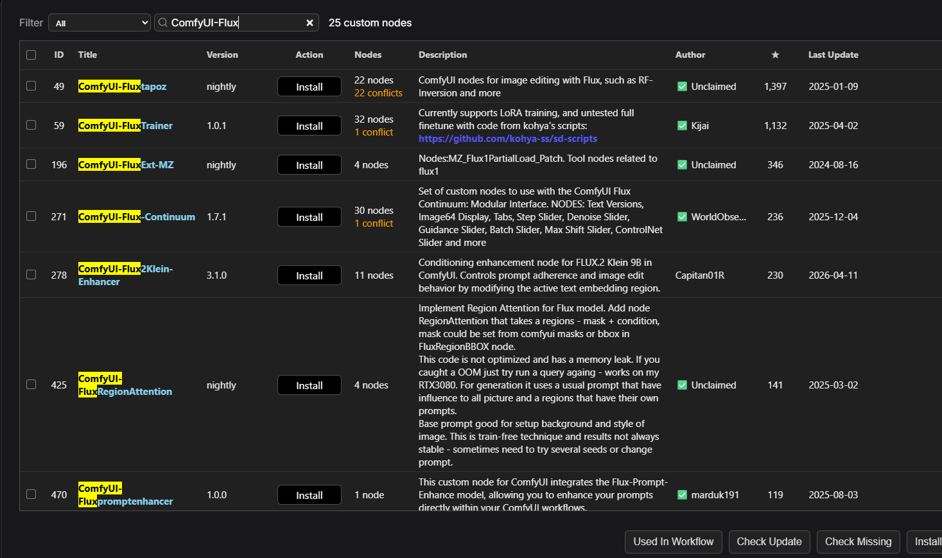Click the 1,397 star count cell
Screen dimensions: 942x558
point(775,87)
